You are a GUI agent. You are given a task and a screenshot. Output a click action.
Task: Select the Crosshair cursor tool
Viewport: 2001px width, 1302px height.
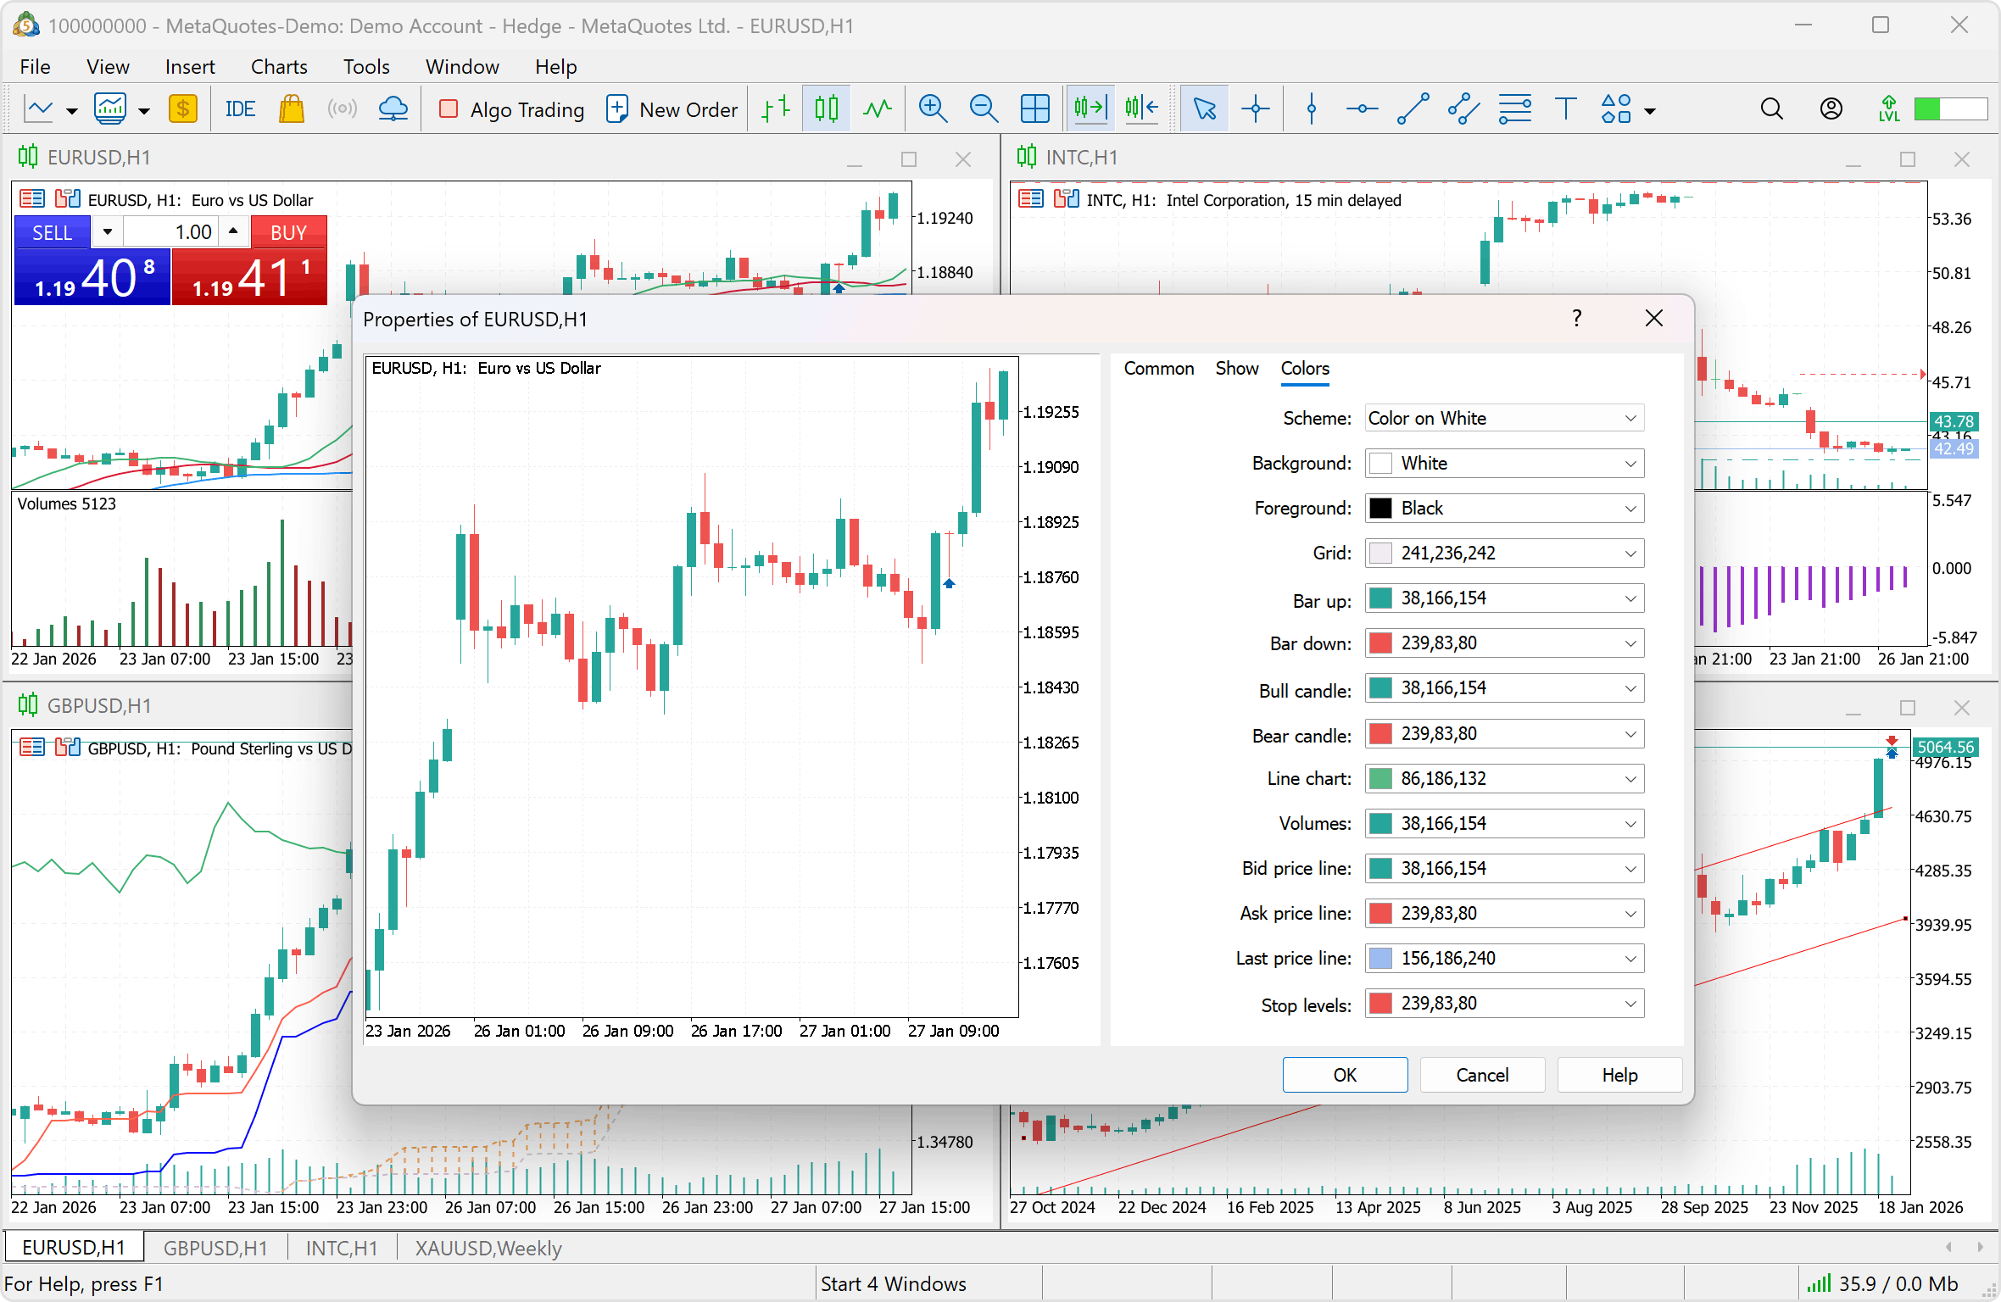pyautogui.click(x=1255, y=109)
